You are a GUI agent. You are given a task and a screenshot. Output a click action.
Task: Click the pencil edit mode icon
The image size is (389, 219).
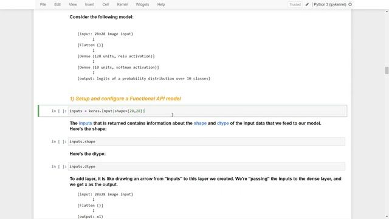pyautogui.click(x=307, y=4)
